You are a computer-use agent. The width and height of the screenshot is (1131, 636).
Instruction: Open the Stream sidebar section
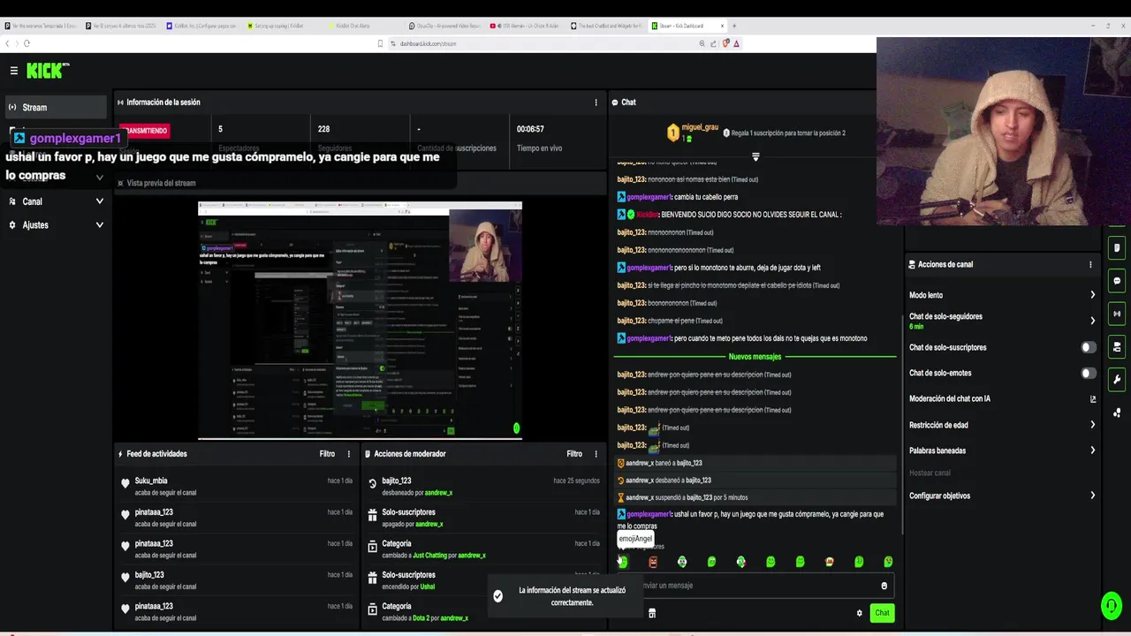point(56,107)
